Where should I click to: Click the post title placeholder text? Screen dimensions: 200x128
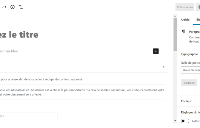tap(19, 35)
